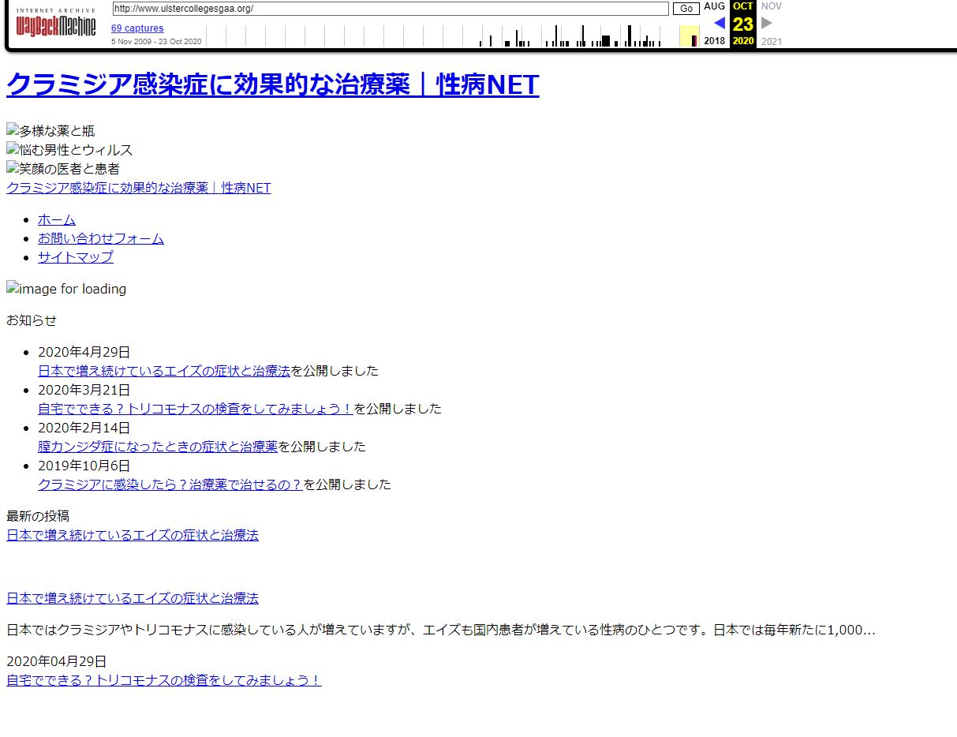The height and width of the screenshot is (737, 957).
Task: Click the broken image '笑顔の医者と患者'
Action: (63, 169)
